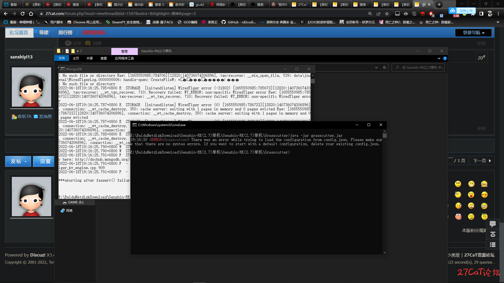The image size is (504, 283).
Task: Expand Explorer quick access toolbar dropdown
Action: (x=78, y=51)
